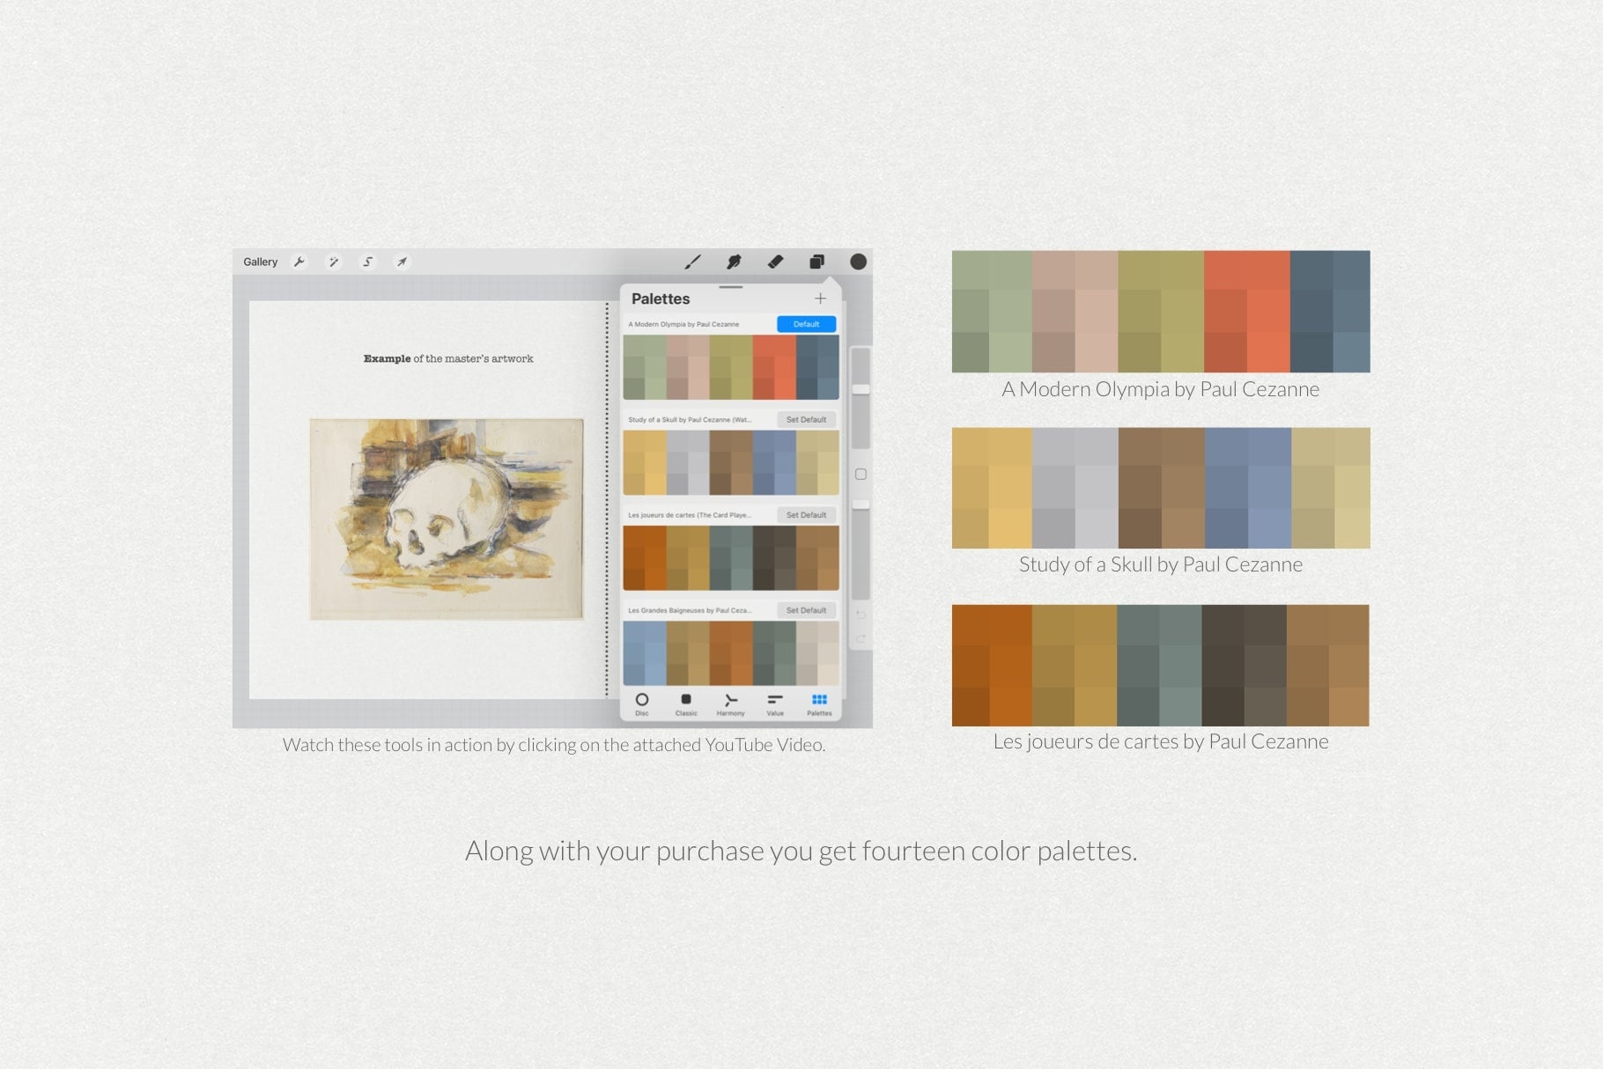Viewport: 1603px width, 1069px height.
Task: Tap the square modify button on sidebar
Action: pyautogui.click(x=861, y=475)
